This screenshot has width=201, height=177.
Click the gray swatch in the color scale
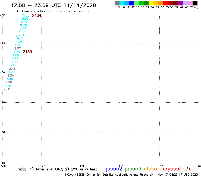(x=117, y=3)
